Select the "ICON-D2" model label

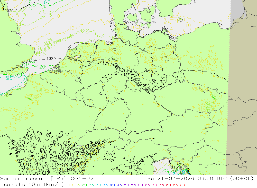[x=81, y=179]
